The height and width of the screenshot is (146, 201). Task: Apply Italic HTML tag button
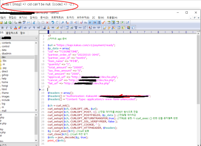[7, 28]
